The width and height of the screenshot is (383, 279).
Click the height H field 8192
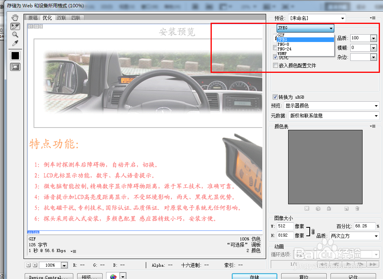(285, 235)
